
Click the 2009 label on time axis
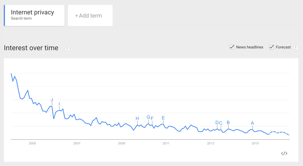(122, 143)
